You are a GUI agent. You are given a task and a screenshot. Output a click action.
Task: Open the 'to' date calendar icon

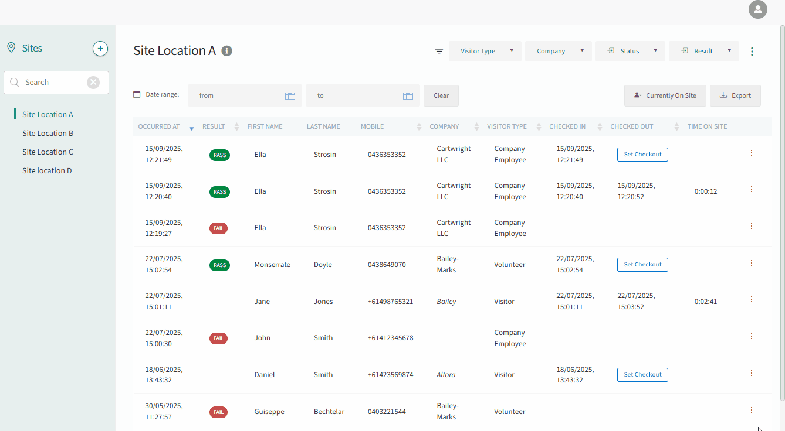[408, 96]
